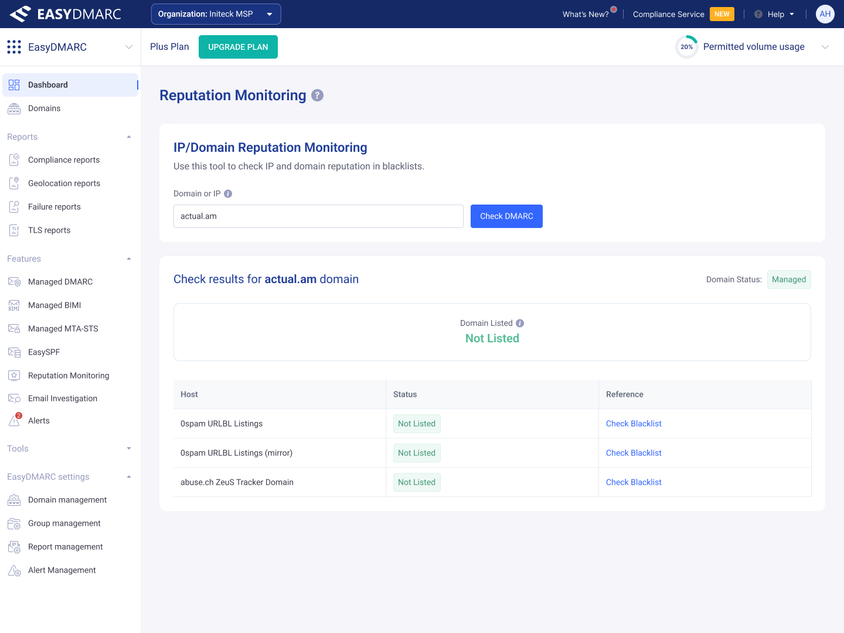
Task: Click the Reputation Monitoring star icon
Action: pos(14,376)
